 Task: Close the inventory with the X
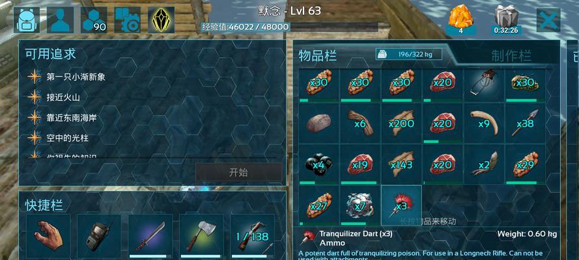pos(548,20)
